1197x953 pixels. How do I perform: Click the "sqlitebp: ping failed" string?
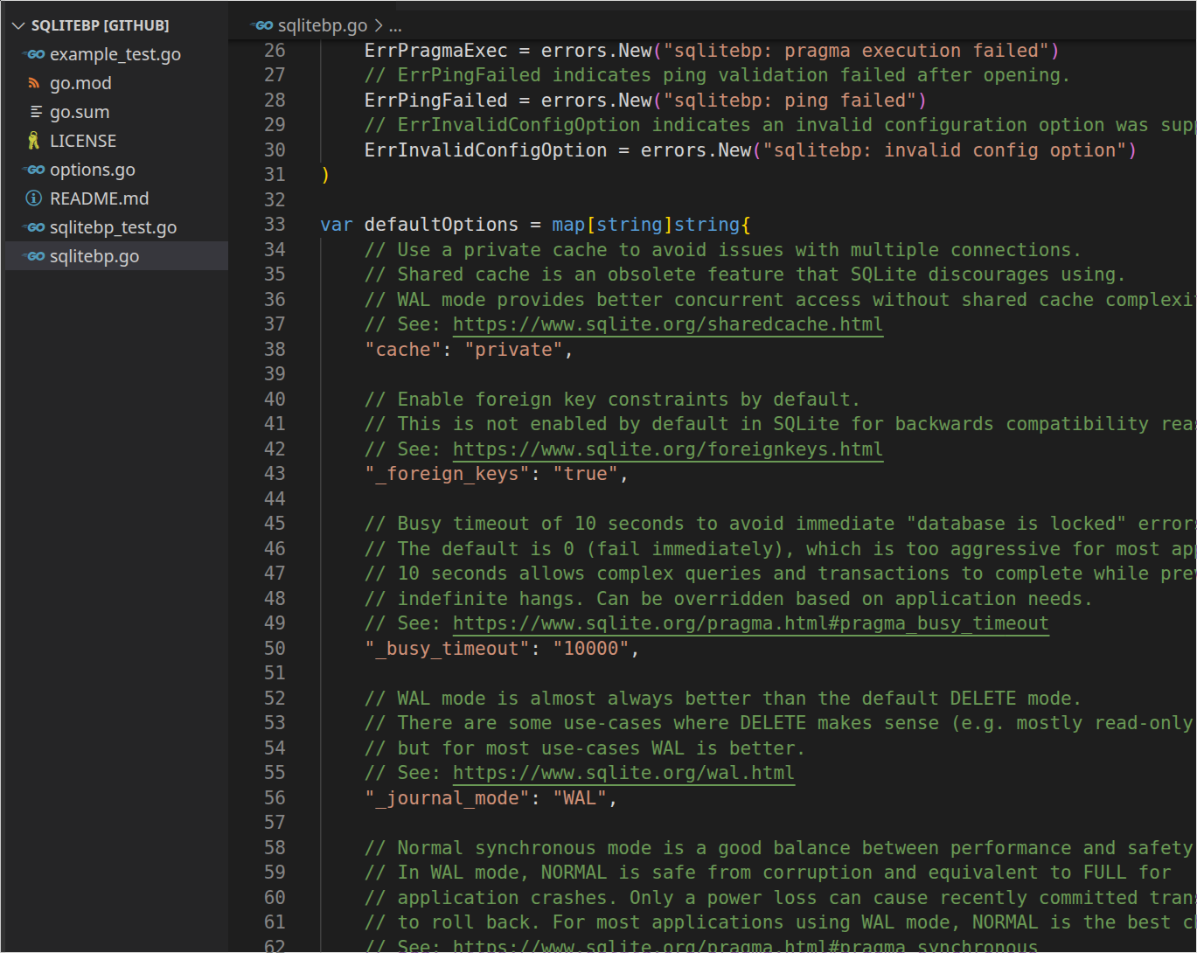[x=790, y=101]
